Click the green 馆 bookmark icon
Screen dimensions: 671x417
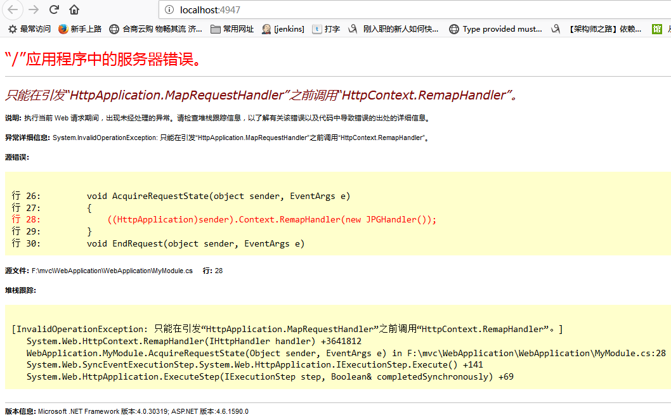pyautogui.click(x=657, y=29)
